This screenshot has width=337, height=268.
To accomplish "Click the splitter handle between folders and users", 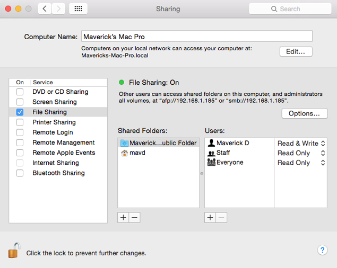I will coord(202,174).
